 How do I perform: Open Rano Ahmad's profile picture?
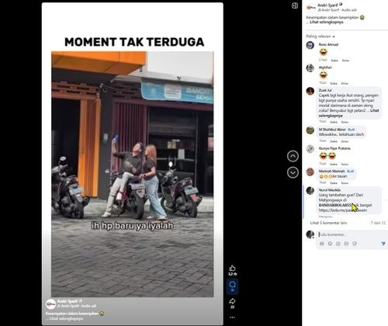click(x=310, y=45)
